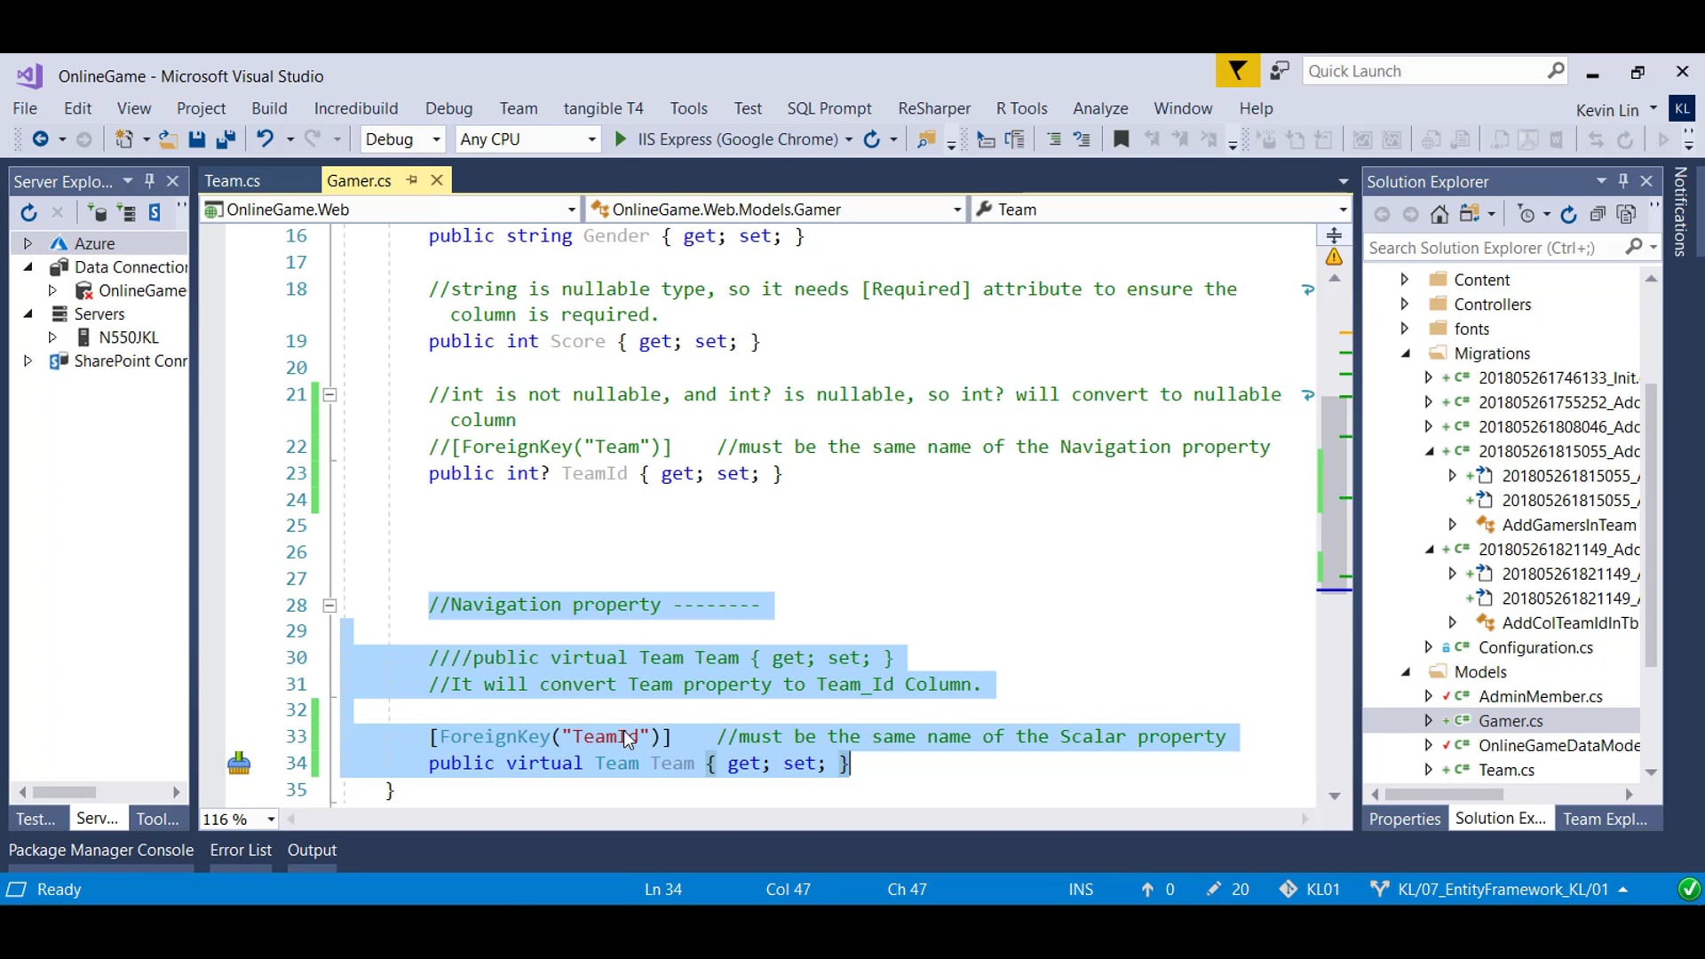1705x959 pixels.
Task: Toggle auto hide pin on Solution Explorer
Action: point(1623,181)
